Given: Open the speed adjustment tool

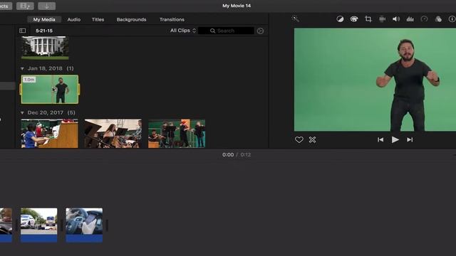Looking at the screenshot, I should point(425,19).
